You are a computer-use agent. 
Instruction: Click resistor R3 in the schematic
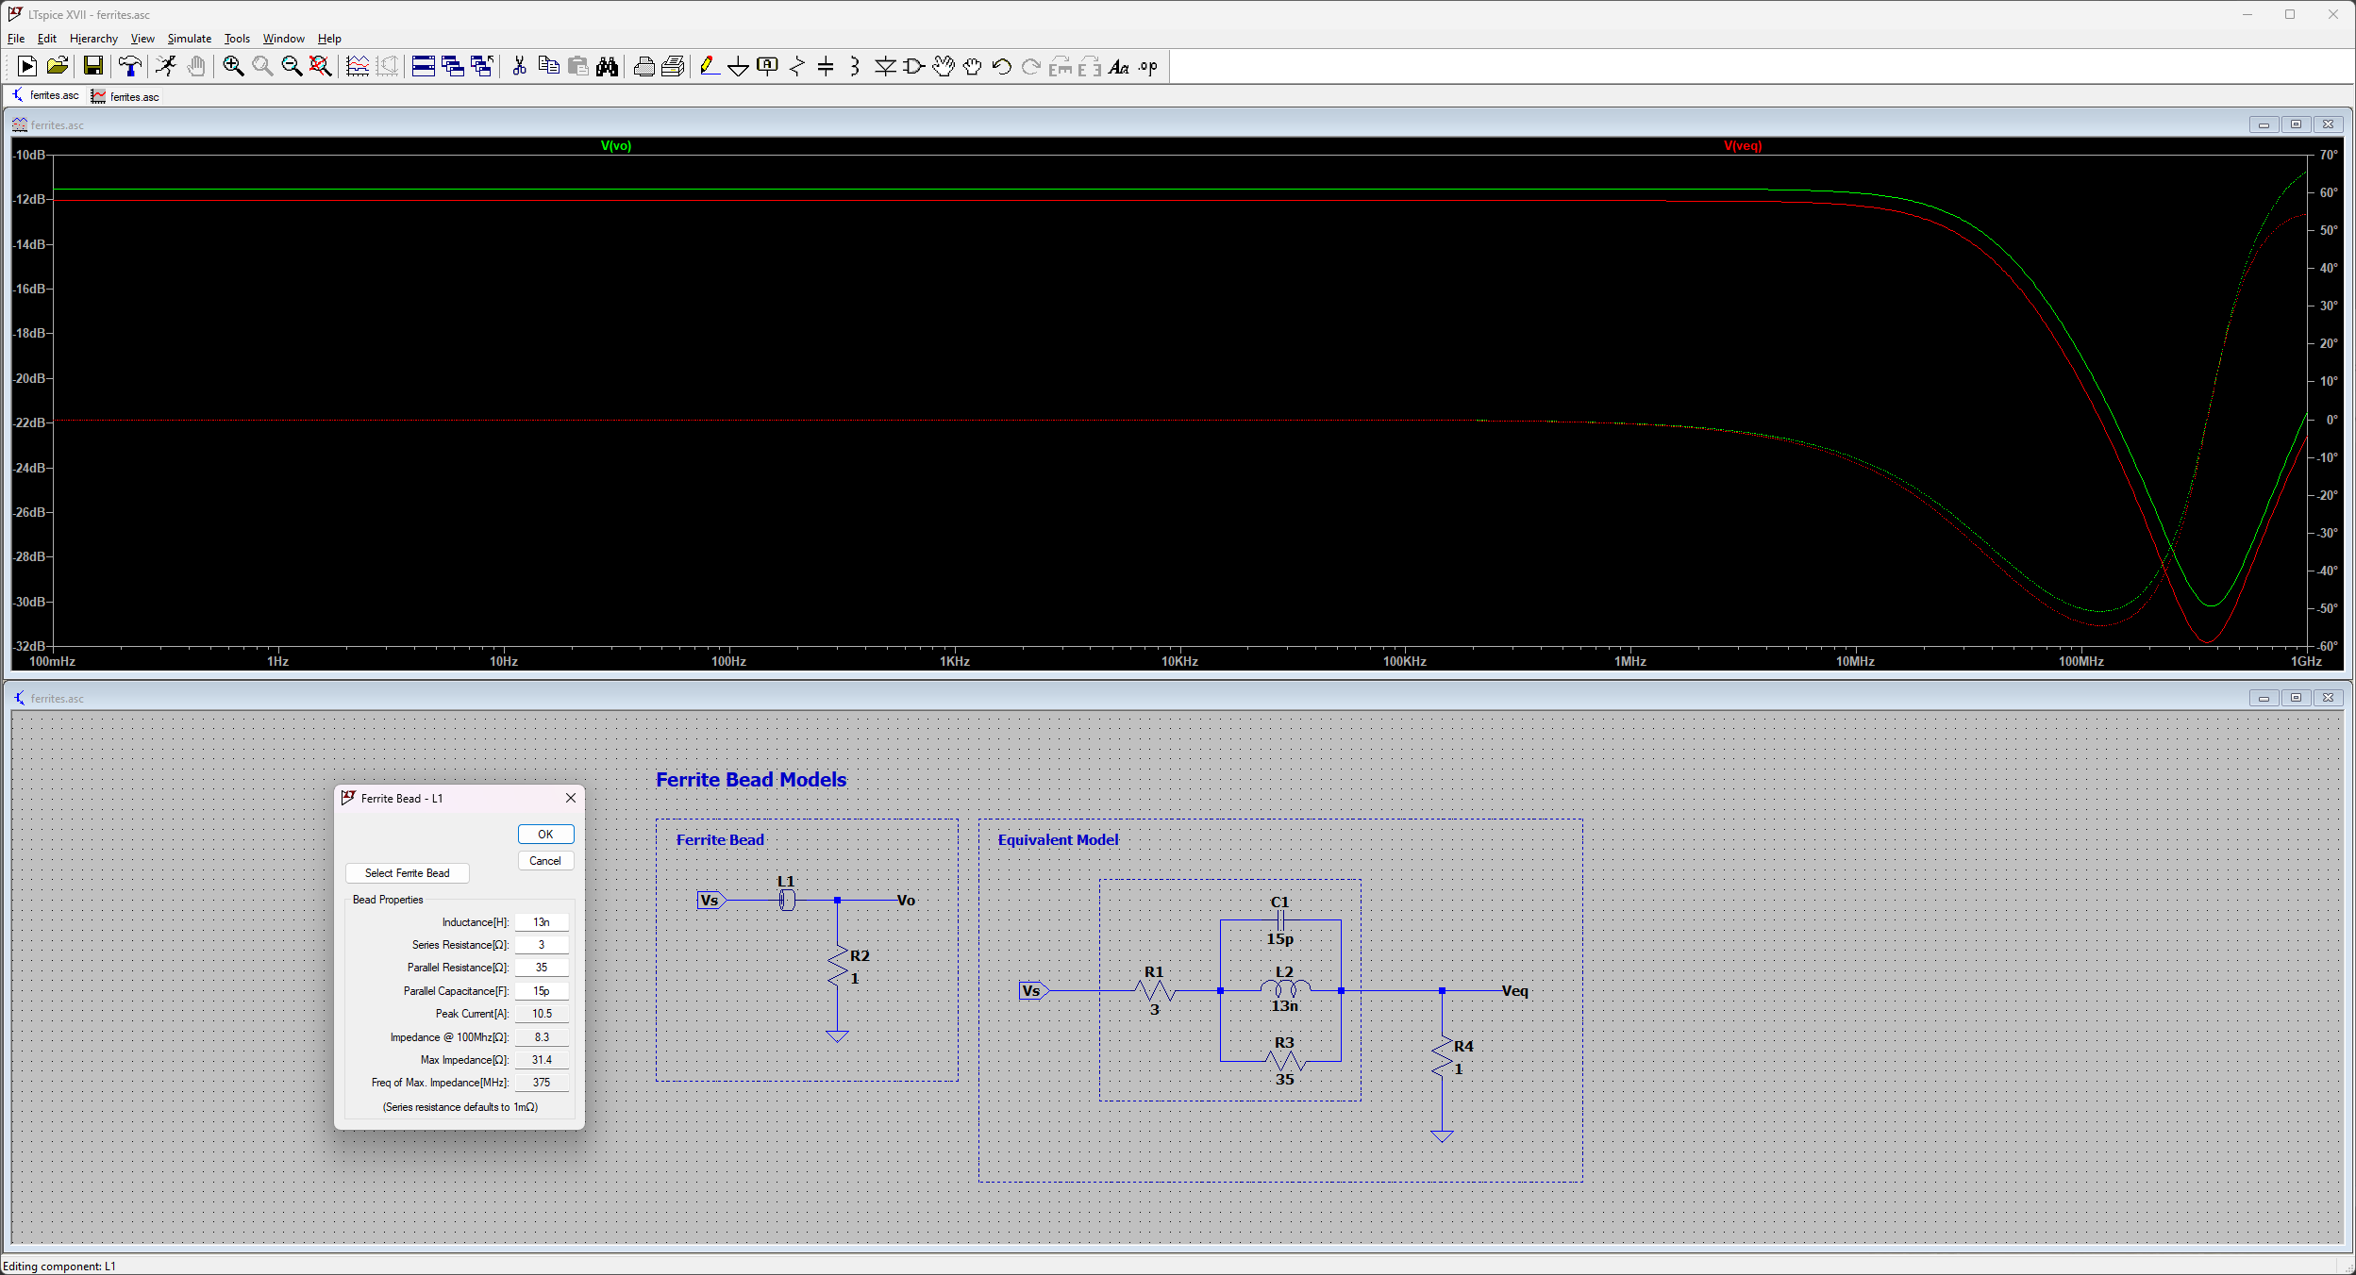point(1285,1061)
